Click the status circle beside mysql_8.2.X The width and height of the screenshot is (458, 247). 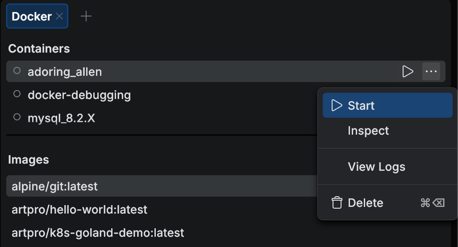tap(17, 117)
